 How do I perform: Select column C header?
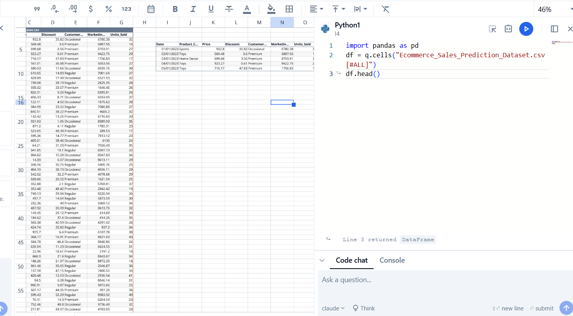[x=29, y=23]
